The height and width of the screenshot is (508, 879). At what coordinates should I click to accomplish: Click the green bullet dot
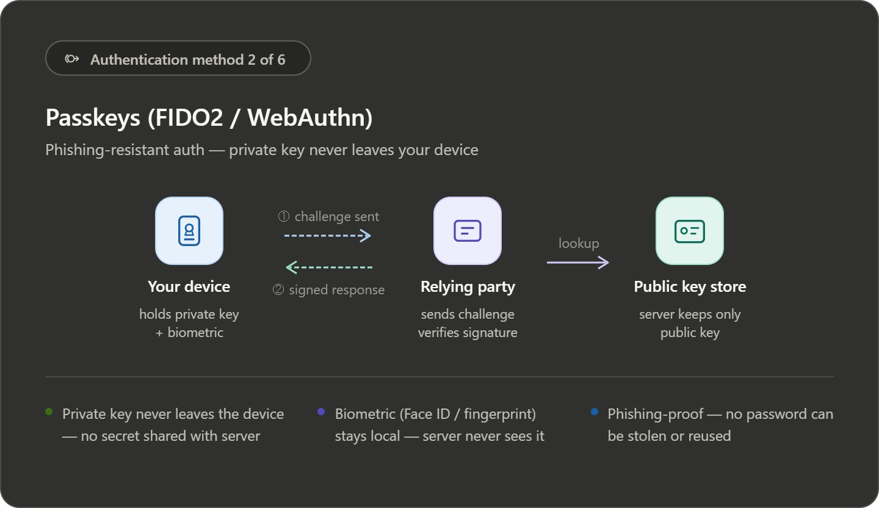(x=49, y=412)
